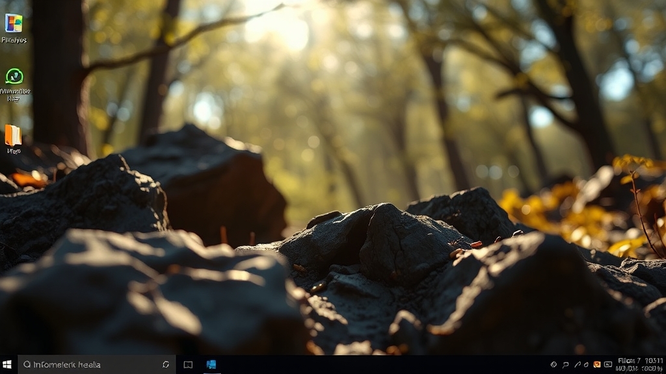Screen dimensions: 666x374
Task: Click the magnifier icon in search box
Action: coord(27,364)
